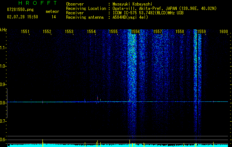Select antenna value A504HB(yagi 4el)

[x=130, y=17]
